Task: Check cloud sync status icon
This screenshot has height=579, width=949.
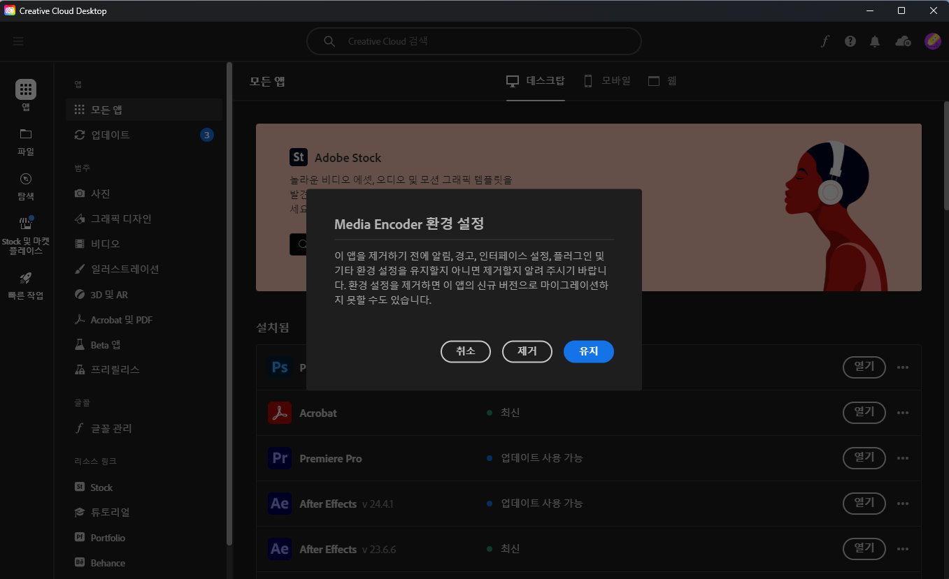Action: click(x=902, y=41)
